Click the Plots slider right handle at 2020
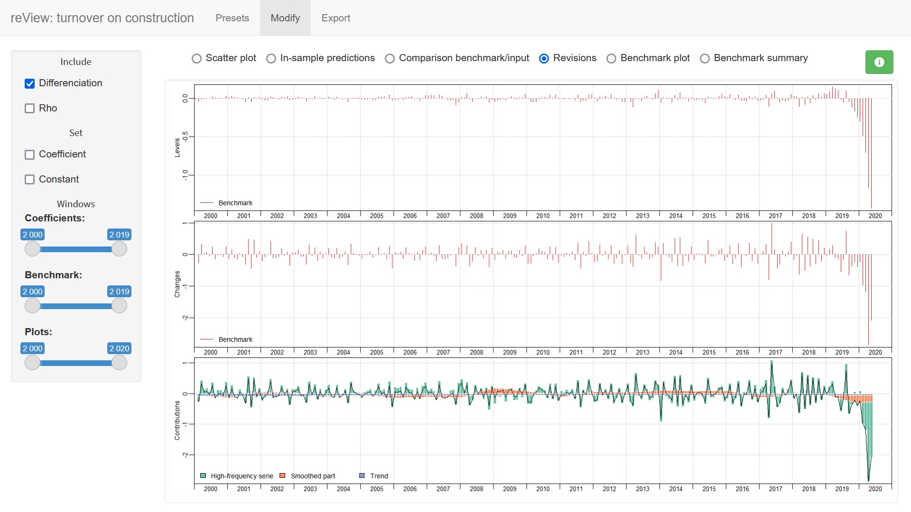 click(119, 363)
